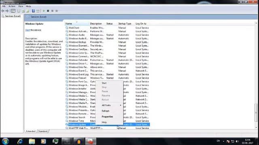The image size is (259, 145).
Task: Click the volume speaker tray icon
Action: [238, 141]
